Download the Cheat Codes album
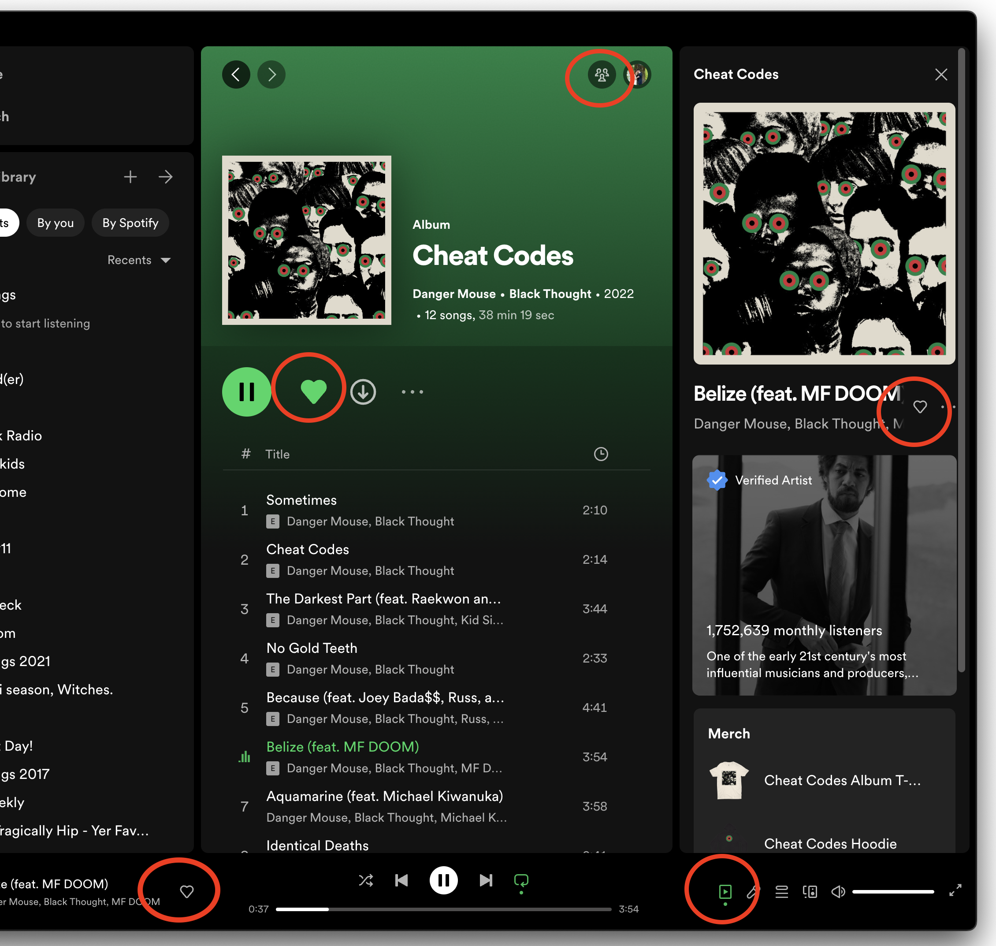Image resolution: width=996 pixels, height=946 pixels. point(363,392)
